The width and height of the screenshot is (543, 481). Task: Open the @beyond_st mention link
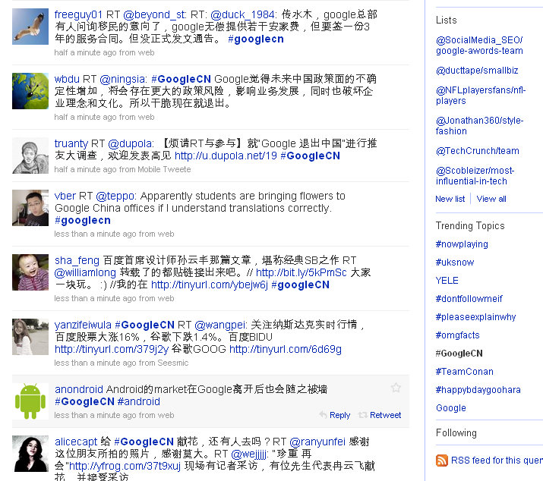click(x=155, y=14)
